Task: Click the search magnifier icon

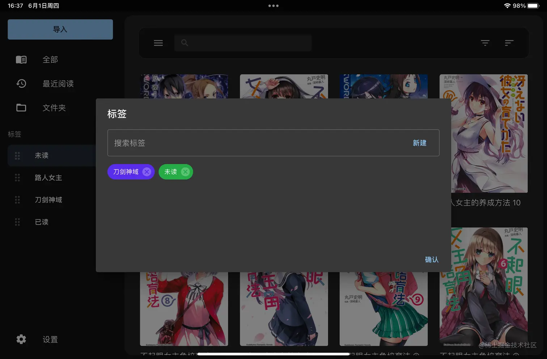Action: (x=185, y=43)
